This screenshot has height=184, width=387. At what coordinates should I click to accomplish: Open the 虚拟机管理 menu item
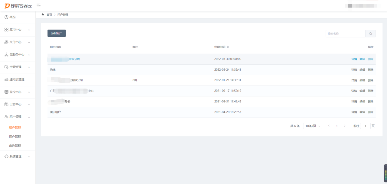pyautogui.click(x=18, y=79)
